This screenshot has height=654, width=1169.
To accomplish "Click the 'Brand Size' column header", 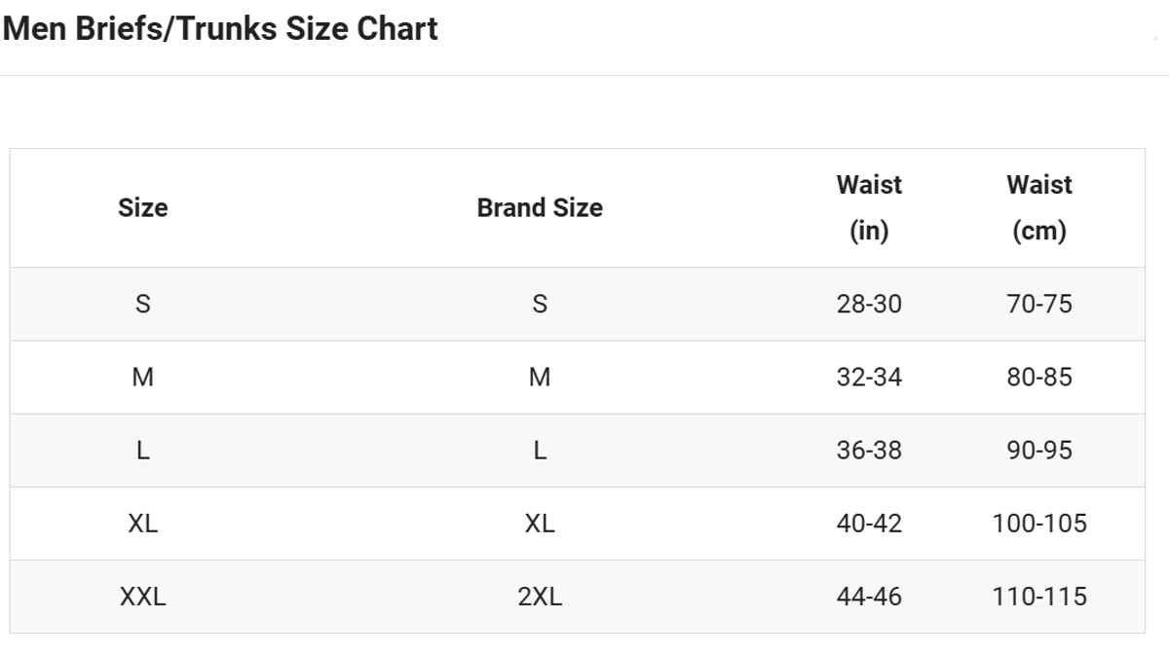I will point(539,207).
